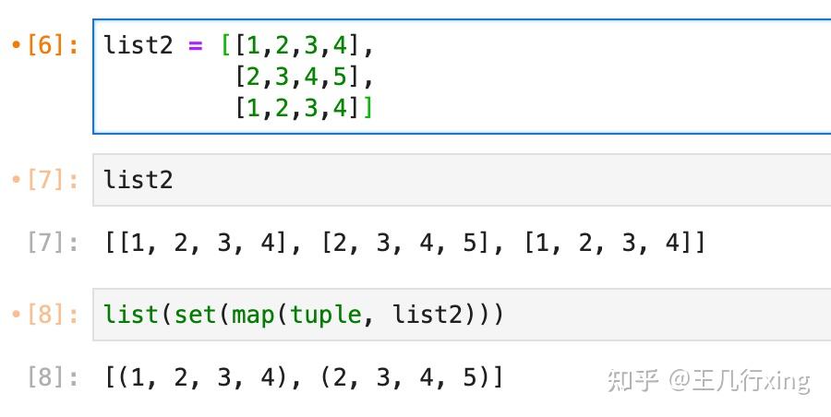Place cursor at the closing green bracket row

pos(304,108)
